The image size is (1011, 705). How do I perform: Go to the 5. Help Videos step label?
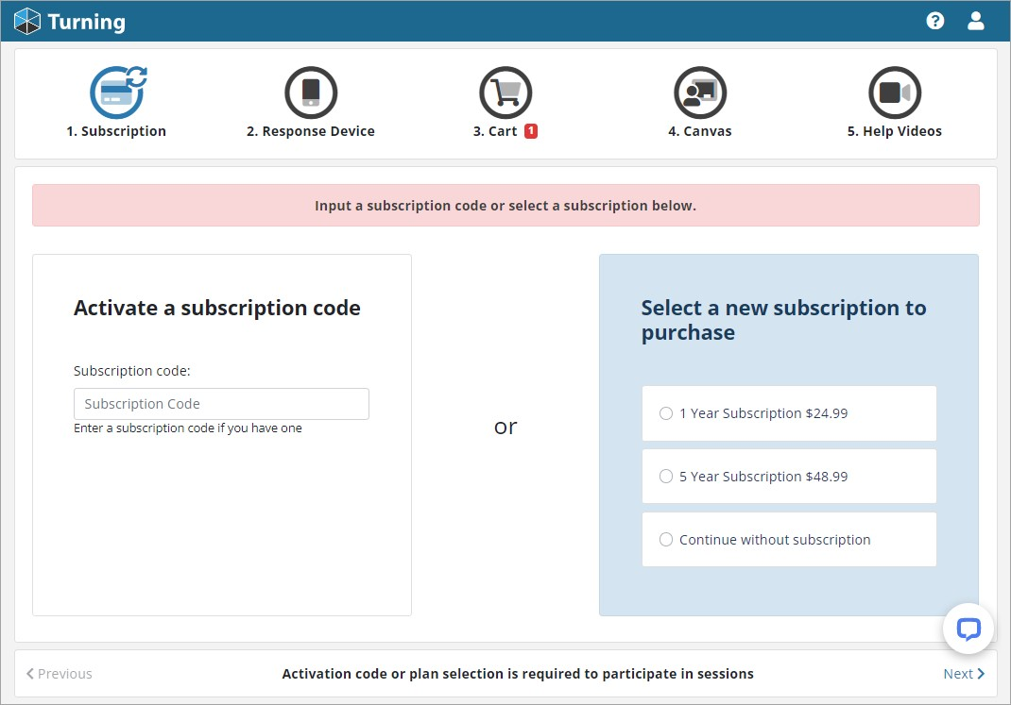895,131
